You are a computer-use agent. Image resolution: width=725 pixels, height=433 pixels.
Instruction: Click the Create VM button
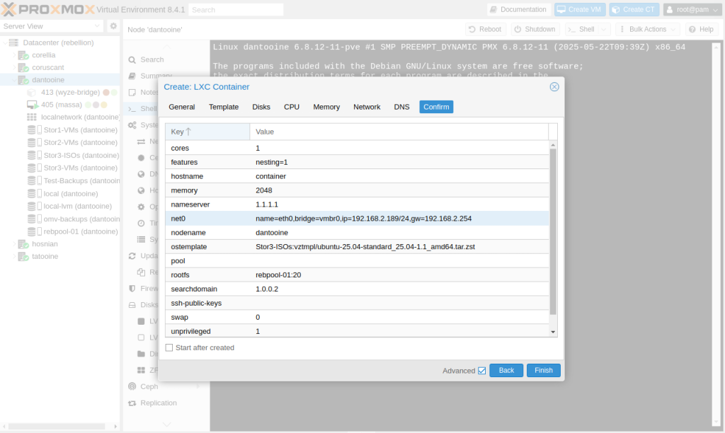point(580,9)
